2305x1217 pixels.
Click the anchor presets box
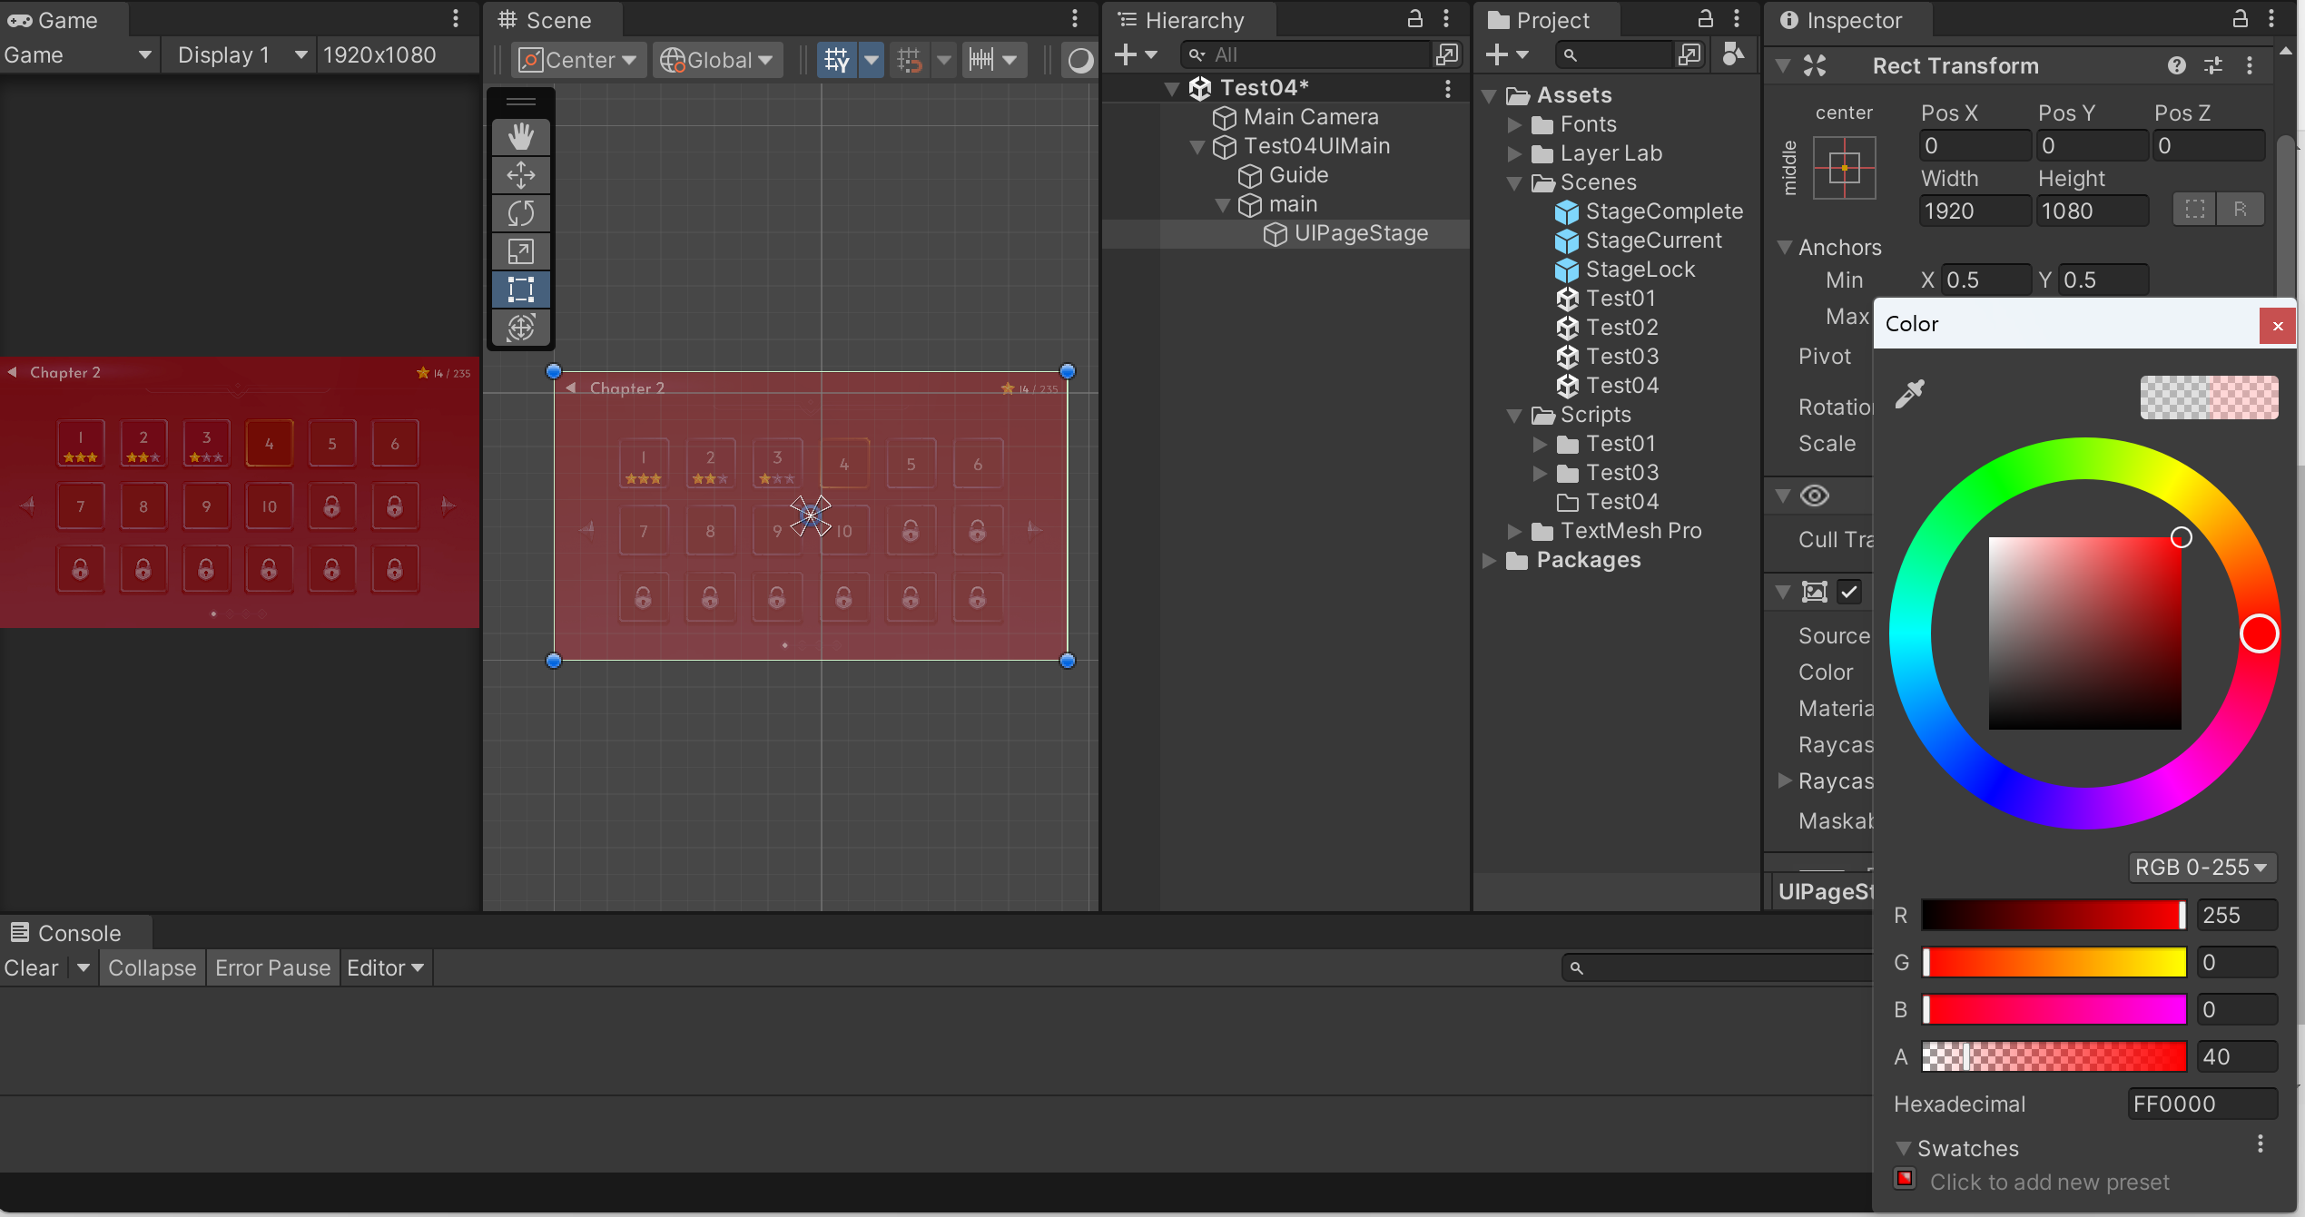click(x=1844, y=168)
